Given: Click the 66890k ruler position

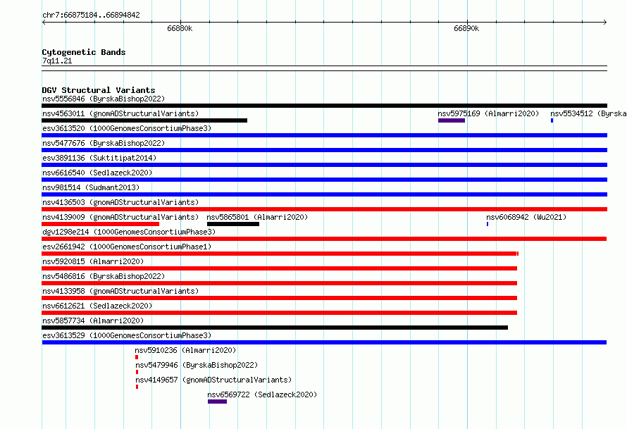Looking at the screenshot, I should click(466, 28).
